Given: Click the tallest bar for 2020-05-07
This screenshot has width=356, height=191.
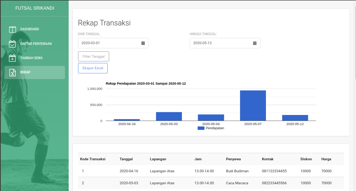Looking at the screenshot, I should [253, 106].
